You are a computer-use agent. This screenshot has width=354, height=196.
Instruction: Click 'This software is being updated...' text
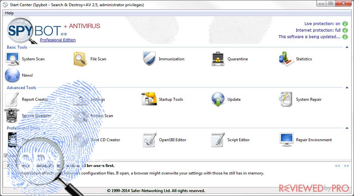tap(309, 37)
